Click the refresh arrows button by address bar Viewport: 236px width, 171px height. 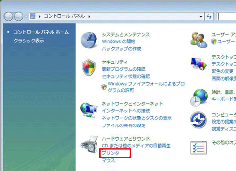tap(209, 17)
